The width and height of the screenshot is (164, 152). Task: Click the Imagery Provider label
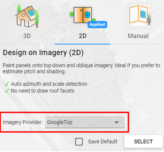pyautogui.click(x=23, y=122)
